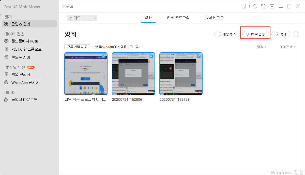Deselect the 20200731_162739 video
305x175 pixels.
199,56
